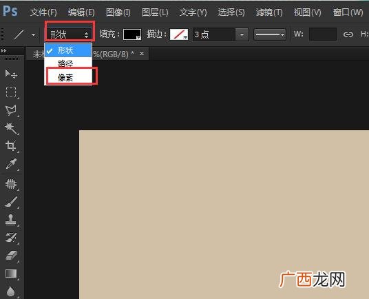This screenshot has height=299, width=369.
Task: Select the Blur tool
Action: click(11, 291)
